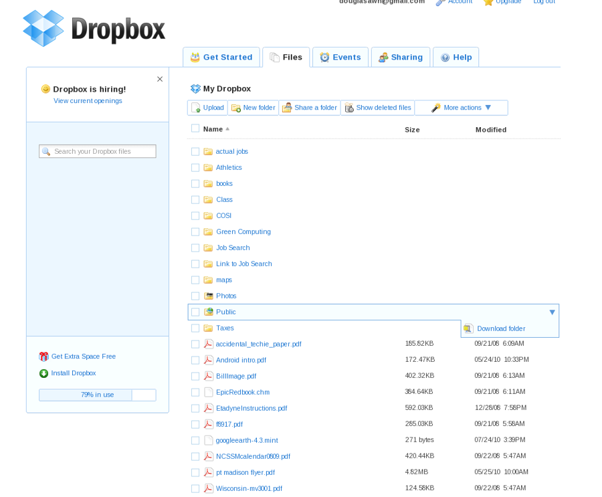Click the Install Dropbox green arrow icon
Screen dimensions: 602x497
click(43, 373)
